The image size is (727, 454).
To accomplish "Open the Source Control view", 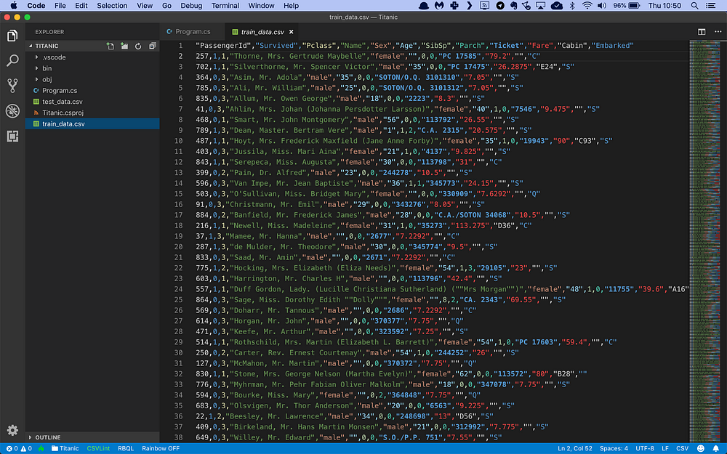I will (12, 85).
